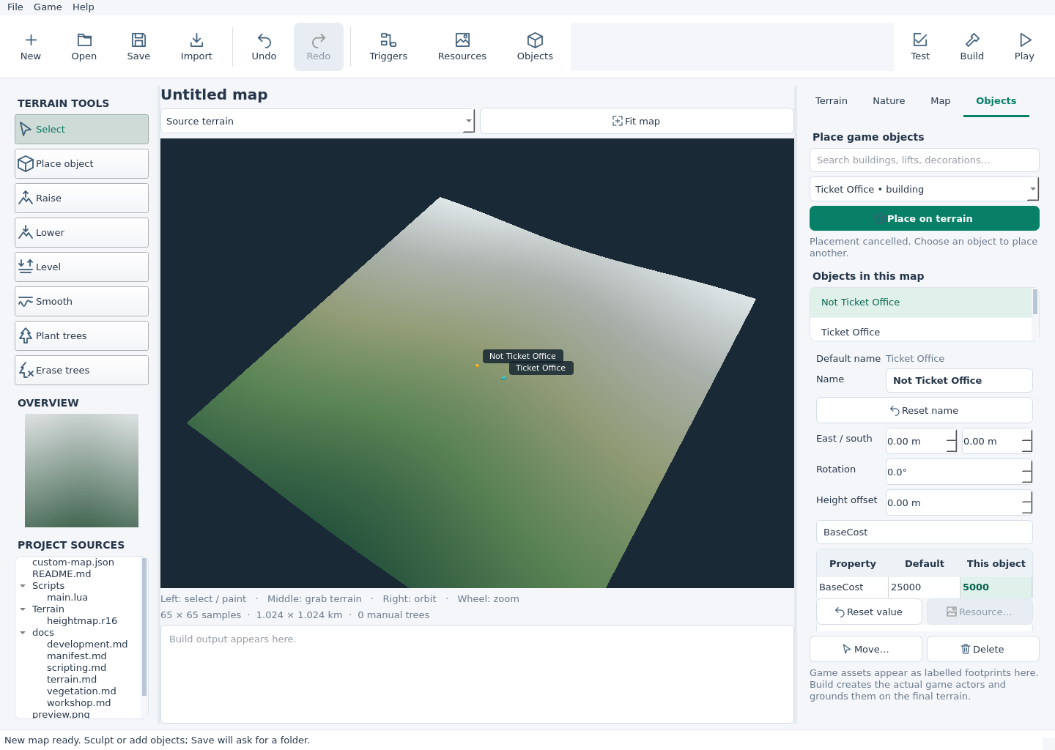Screen dimensions: 1055x750
Task: Pick the Lower terrain tool
Action: click(81, 233)
